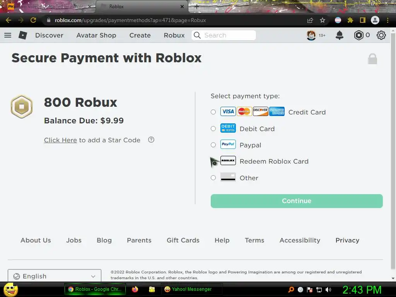The height and width of the screenshot is (297, 396).
Task: Open the Roblox hamburger navigation menu
Action: 8,35
